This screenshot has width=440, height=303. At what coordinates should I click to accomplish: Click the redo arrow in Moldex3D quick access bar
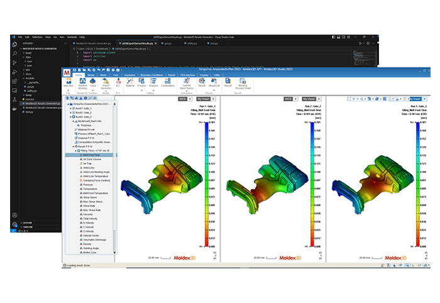tap(103, 70)
